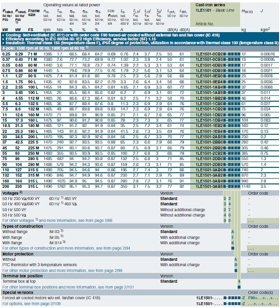Click article number 1LE1501-0DB2
The height and width of the screenshot is (308, 280).
(x=209, y=65)
